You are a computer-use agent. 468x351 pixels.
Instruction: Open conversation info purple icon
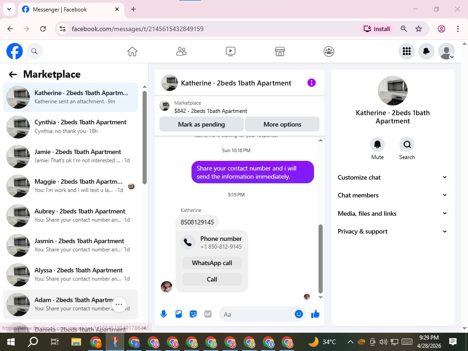pos(311,83)
